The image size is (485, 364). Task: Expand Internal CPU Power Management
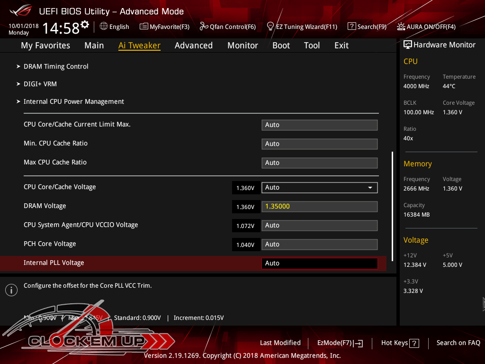tap(73, 101)
